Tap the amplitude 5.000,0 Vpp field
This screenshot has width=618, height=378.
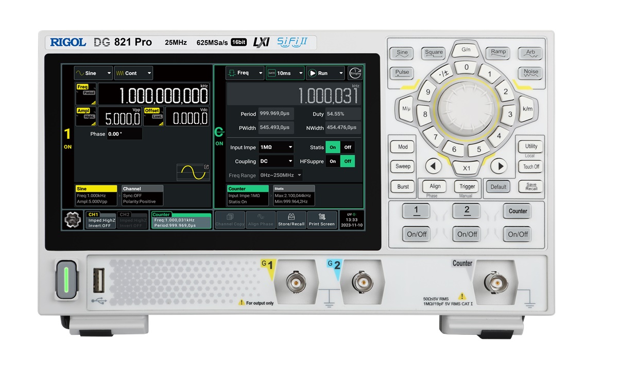tap(120, 117)
